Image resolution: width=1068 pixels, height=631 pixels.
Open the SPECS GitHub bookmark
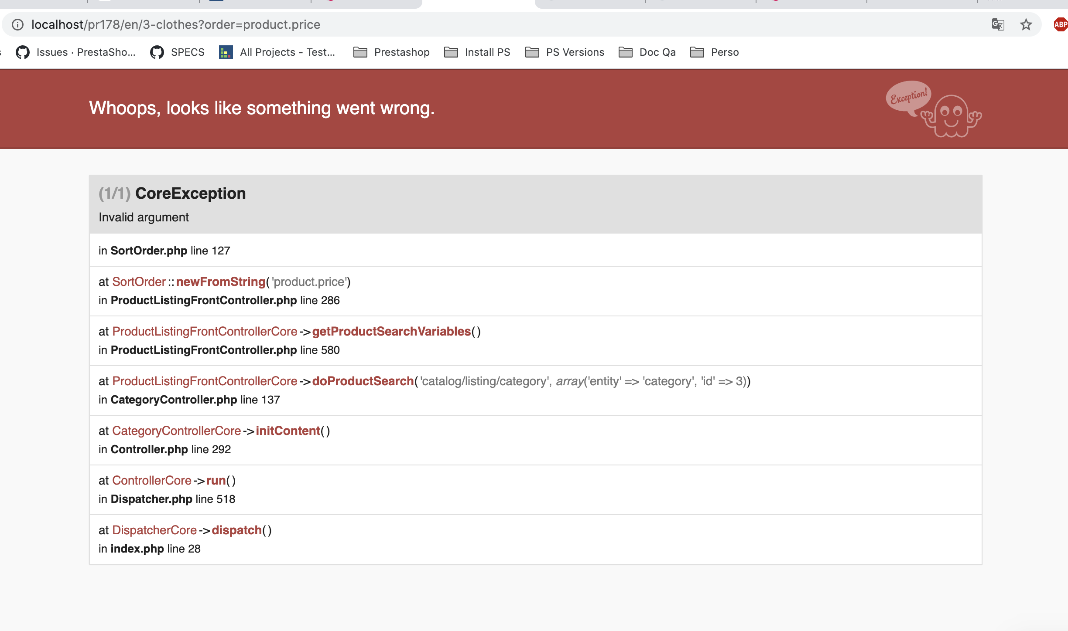[177, 52]
